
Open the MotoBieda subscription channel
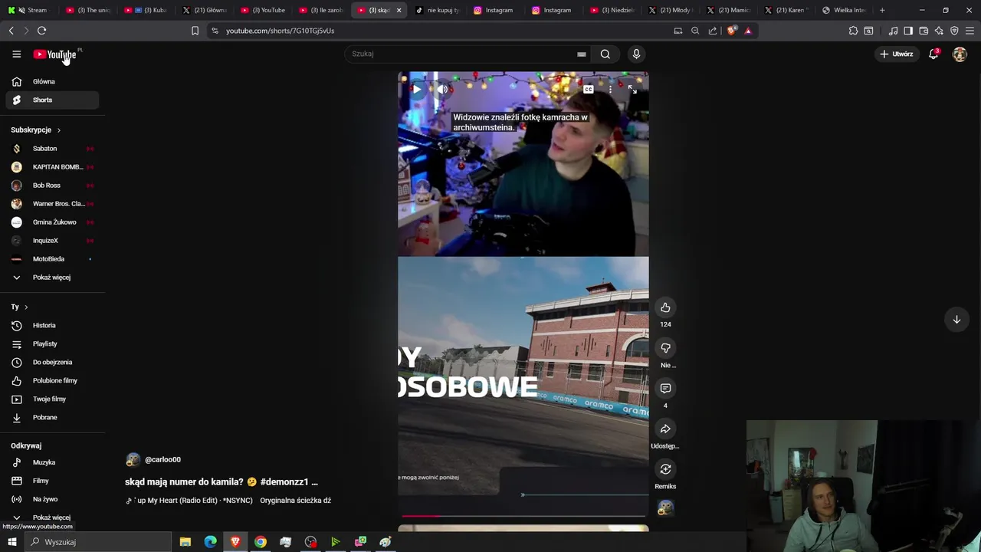[x=52, y=259]
